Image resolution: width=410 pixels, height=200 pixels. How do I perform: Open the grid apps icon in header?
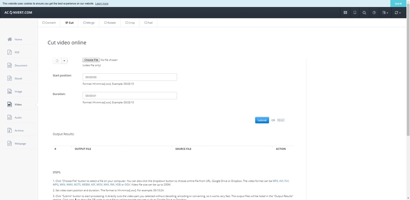345,13
